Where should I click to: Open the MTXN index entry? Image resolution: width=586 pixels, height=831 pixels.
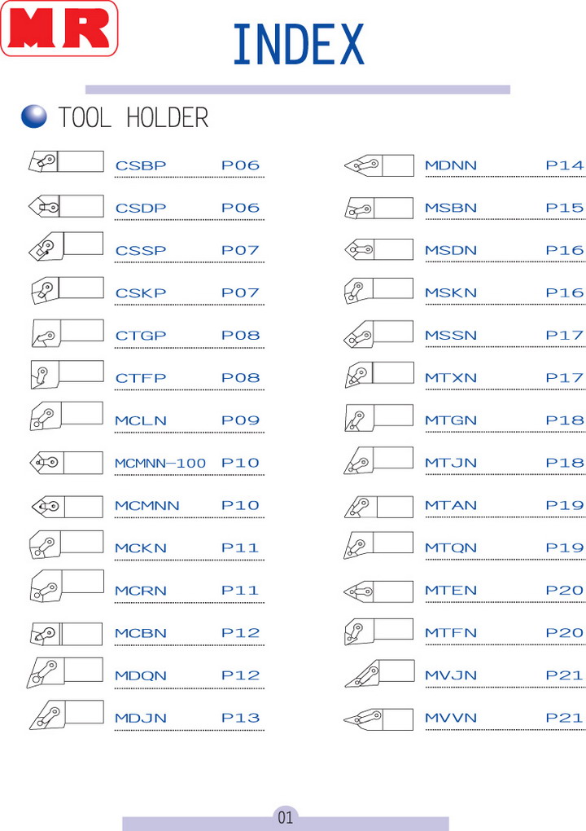[451, 378]
